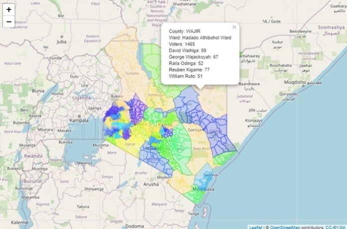Close the WAJIR ward popup

(x=234, y=27)
